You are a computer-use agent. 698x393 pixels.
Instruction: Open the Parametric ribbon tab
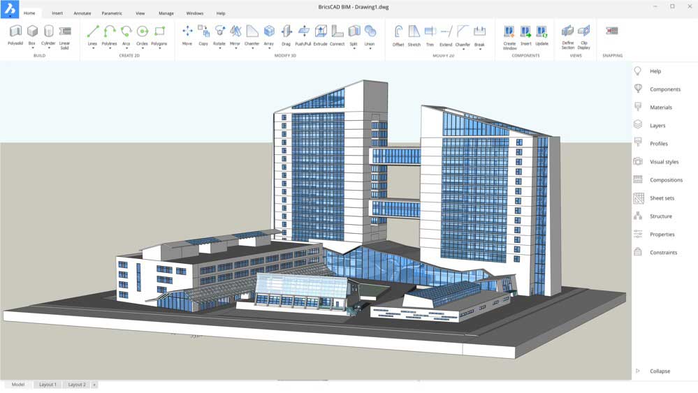pos(112,13)
